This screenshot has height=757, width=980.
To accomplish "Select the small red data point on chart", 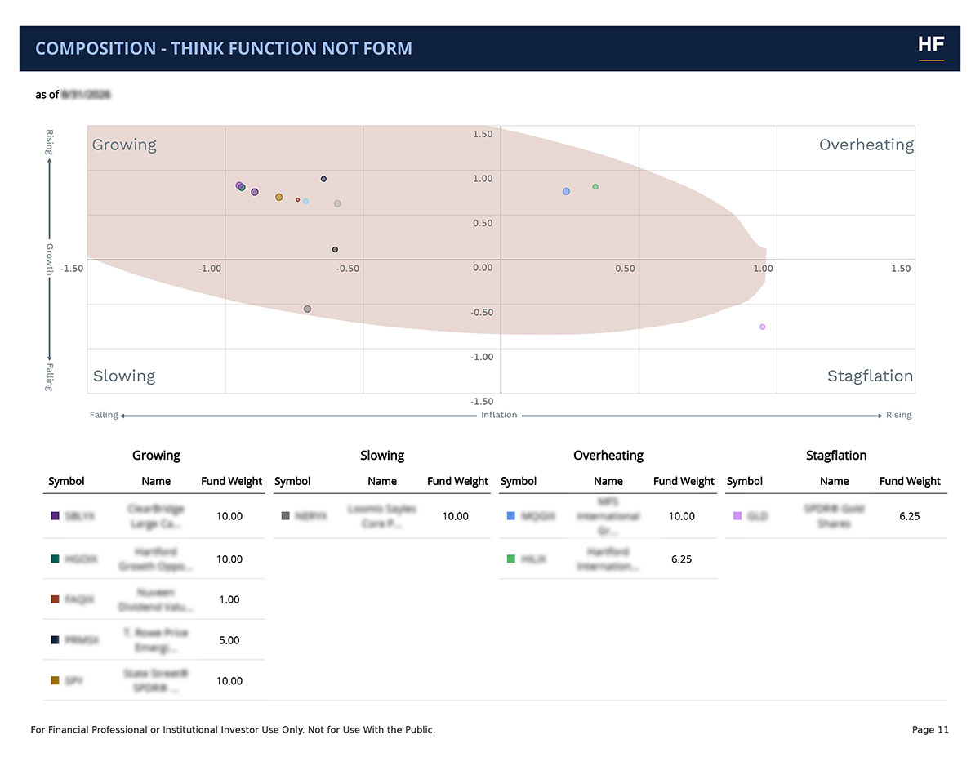I will click(297, 199).
